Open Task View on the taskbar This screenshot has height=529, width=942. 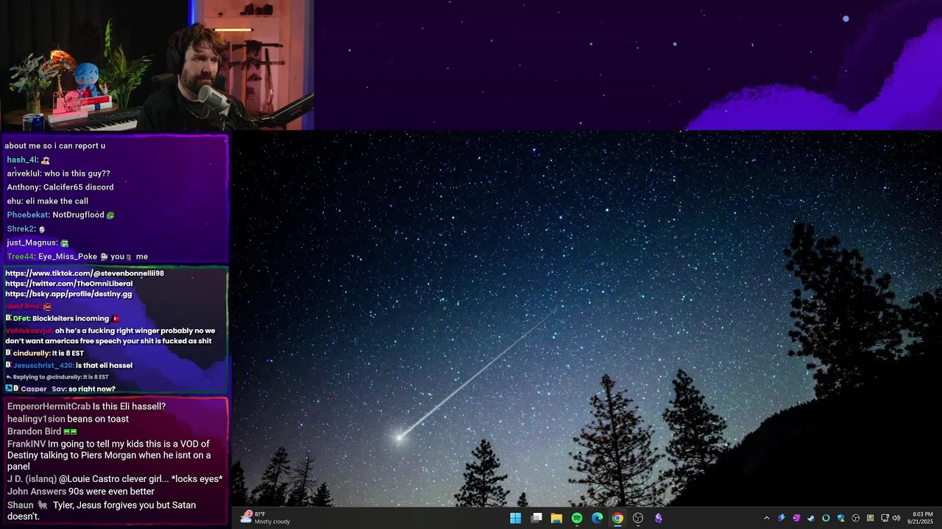tap(536, 518)
